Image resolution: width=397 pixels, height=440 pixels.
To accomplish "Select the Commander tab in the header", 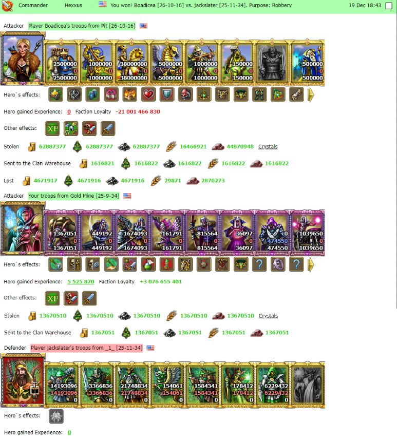I will coord(33,5).
